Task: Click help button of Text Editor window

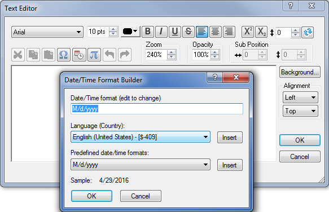Action: [291, 6]
